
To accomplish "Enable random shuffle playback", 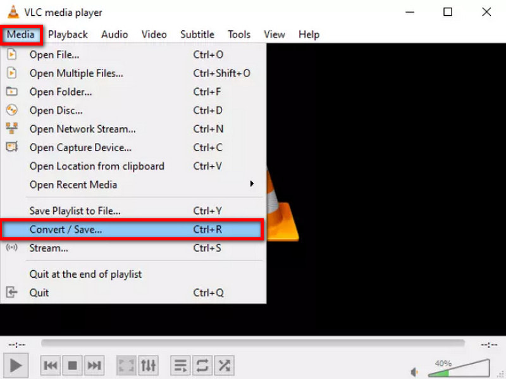I will tap(224, 365).
